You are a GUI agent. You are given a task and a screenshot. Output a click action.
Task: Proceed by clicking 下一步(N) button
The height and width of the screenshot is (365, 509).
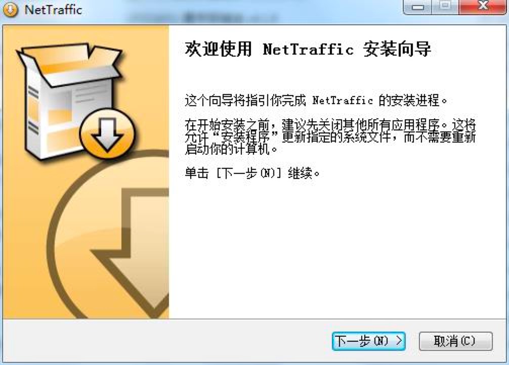click(369, 341)
